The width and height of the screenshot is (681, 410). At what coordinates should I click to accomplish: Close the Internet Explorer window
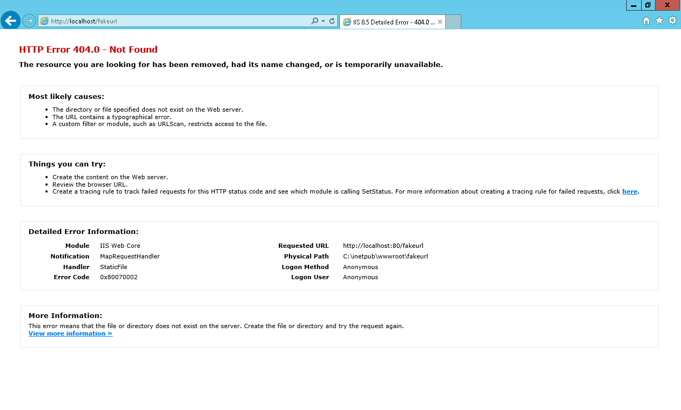(668, 5)
